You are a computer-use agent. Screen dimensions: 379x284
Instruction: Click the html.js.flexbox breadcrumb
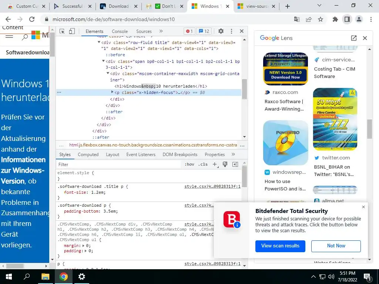pos(153,145)
